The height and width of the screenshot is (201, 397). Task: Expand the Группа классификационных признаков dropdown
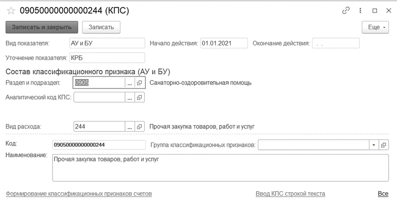point(374,145)
